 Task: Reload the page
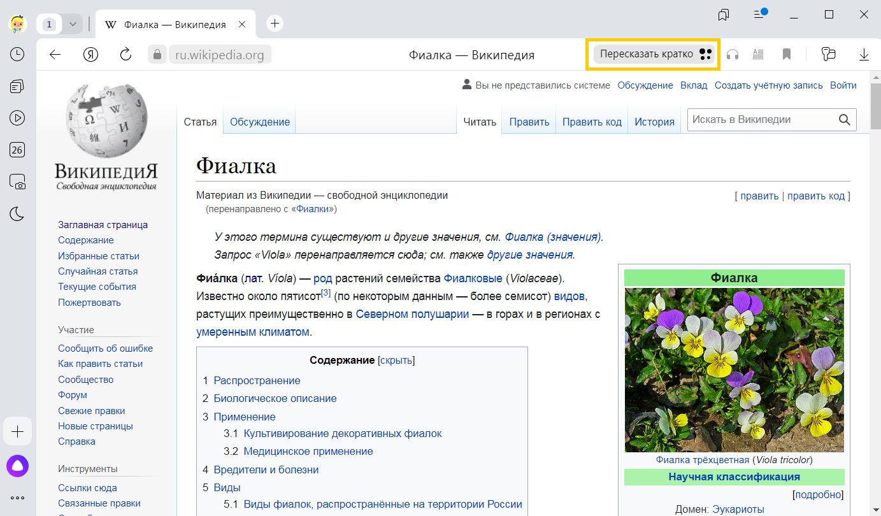126,54
